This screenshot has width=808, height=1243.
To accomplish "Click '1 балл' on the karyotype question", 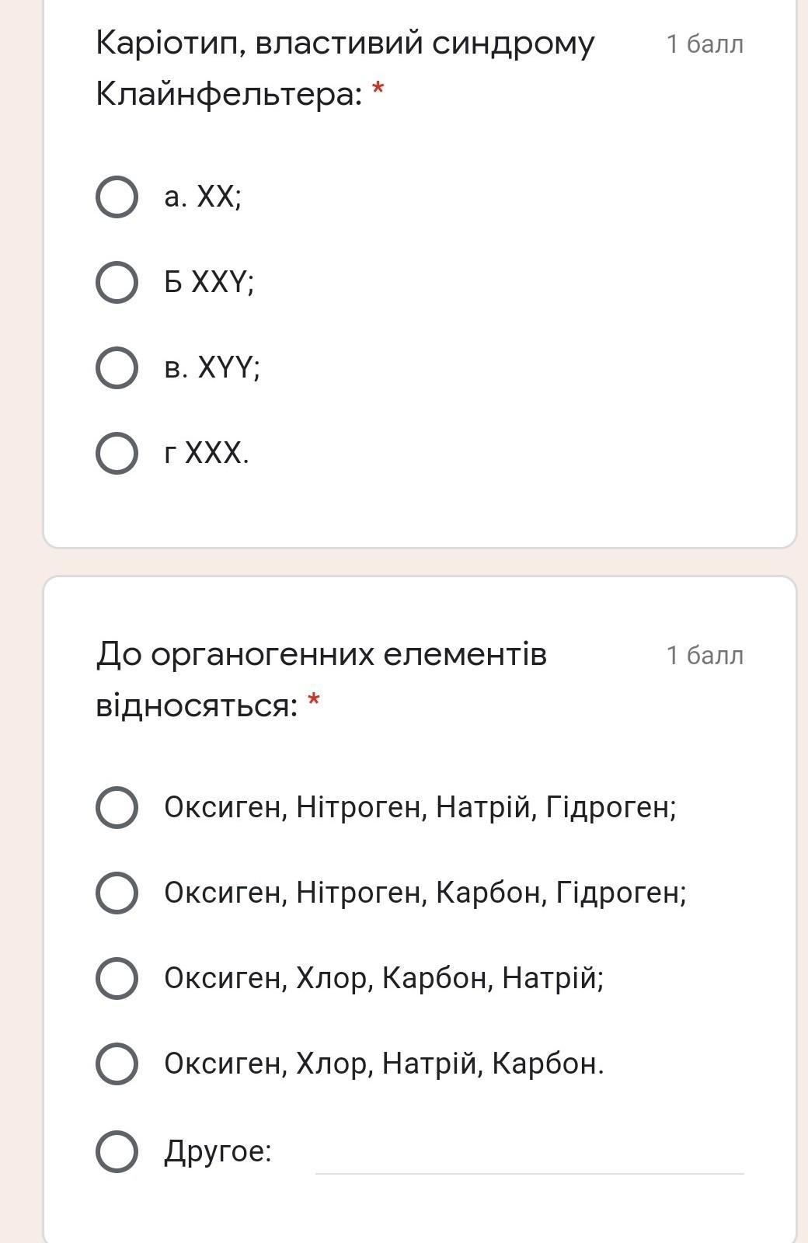I will (705, 44).
